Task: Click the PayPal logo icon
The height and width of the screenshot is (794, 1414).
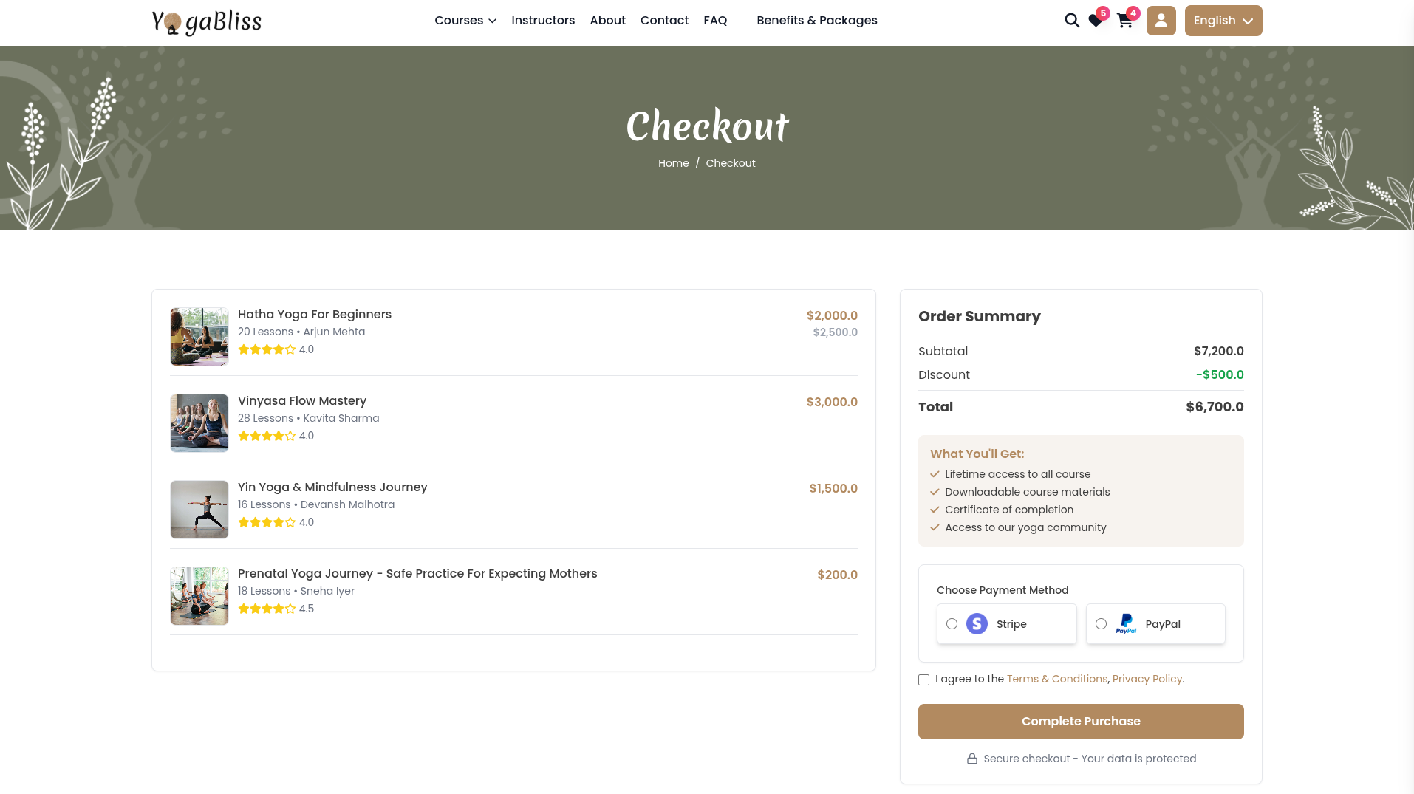Action: pyautogui.click(x=1126, y=624)
